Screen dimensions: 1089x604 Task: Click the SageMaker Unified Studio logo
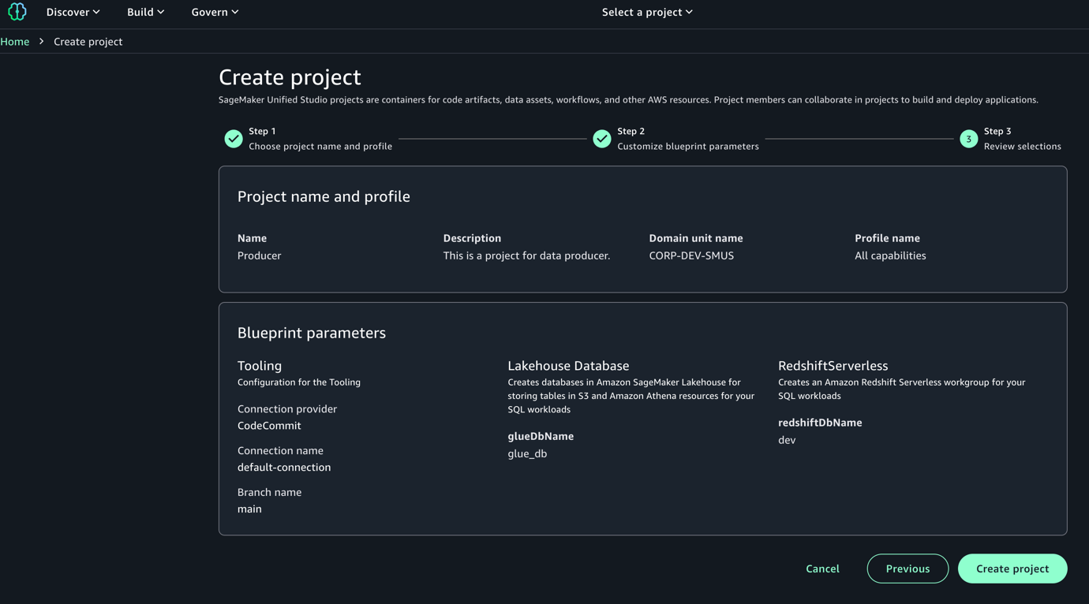pyautogui.click(x=16, y=11)
